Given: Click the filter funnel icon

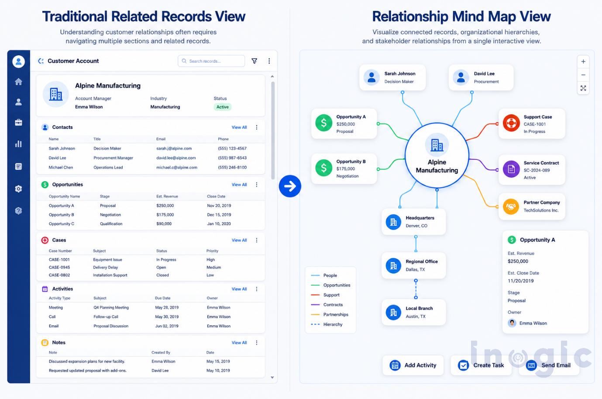Looking at the screenshot, I should coord(255,61).
